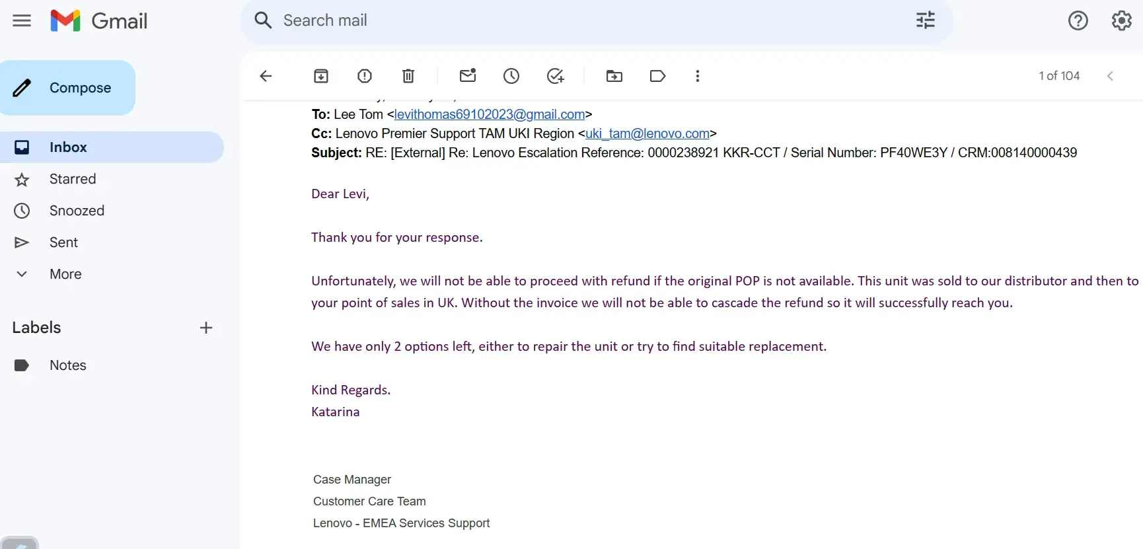Open the Move to folder icon

[614, 76]
